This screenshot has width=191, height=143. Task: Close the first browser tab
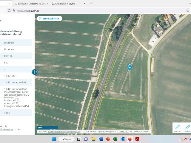click(10, 4)
